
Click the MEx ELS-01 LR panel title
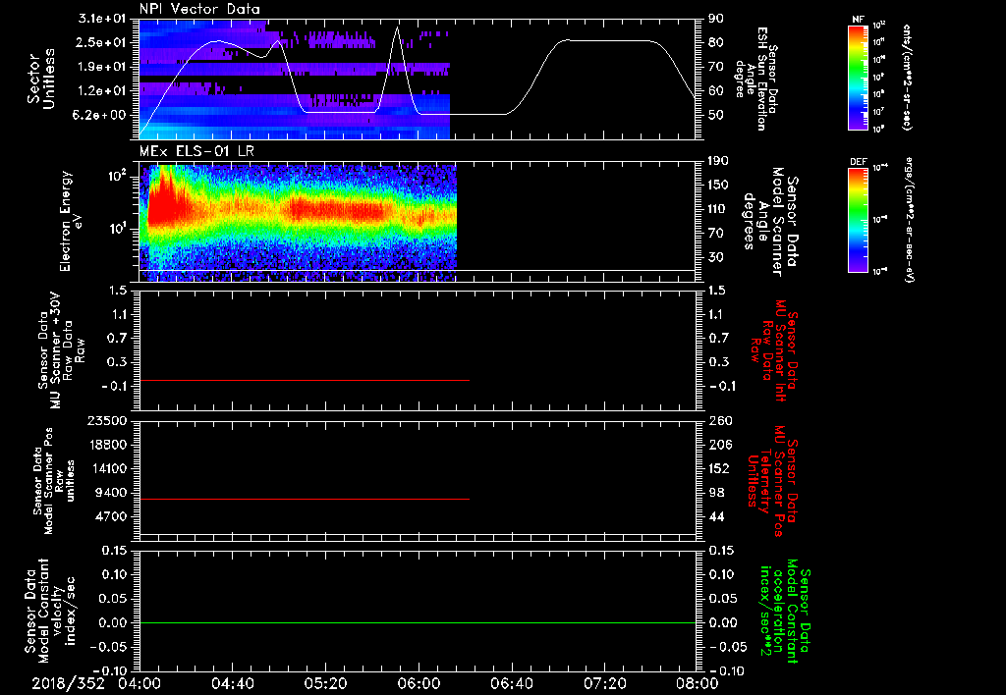click(196, 151)
